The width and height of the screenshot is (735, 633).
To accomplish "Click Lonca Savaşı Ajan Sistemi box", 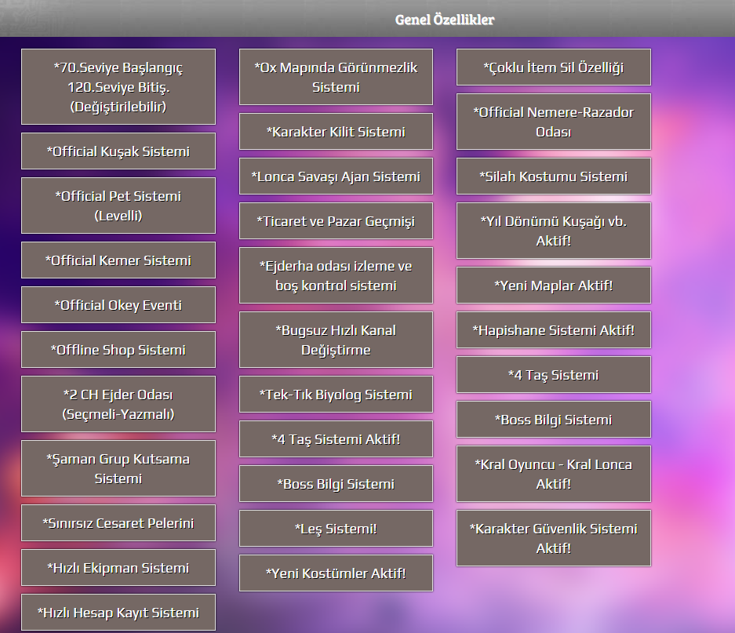I will (x=336, y=176).
